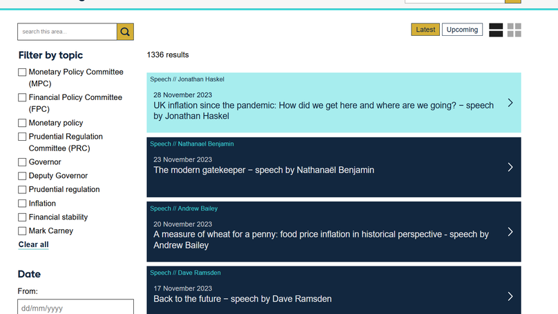The image size is (558, 314).
Task: Open 'Back to the future' speech by Ramsden
Action: pyautogui.click(x=242, y=299)
